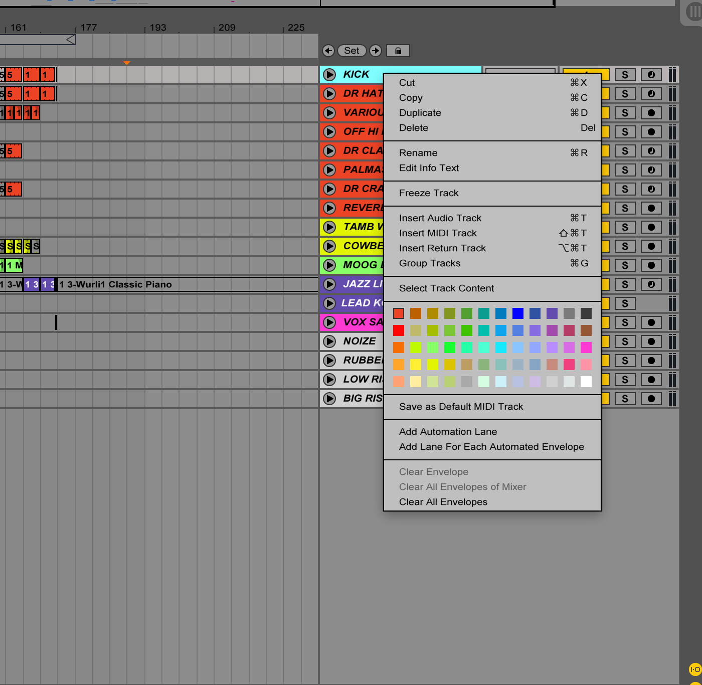The width and height of the screenshot is (702, 685).
Task: Unfold the TAMB track lane
Action: pyautogui.click(x=330, y=227)
